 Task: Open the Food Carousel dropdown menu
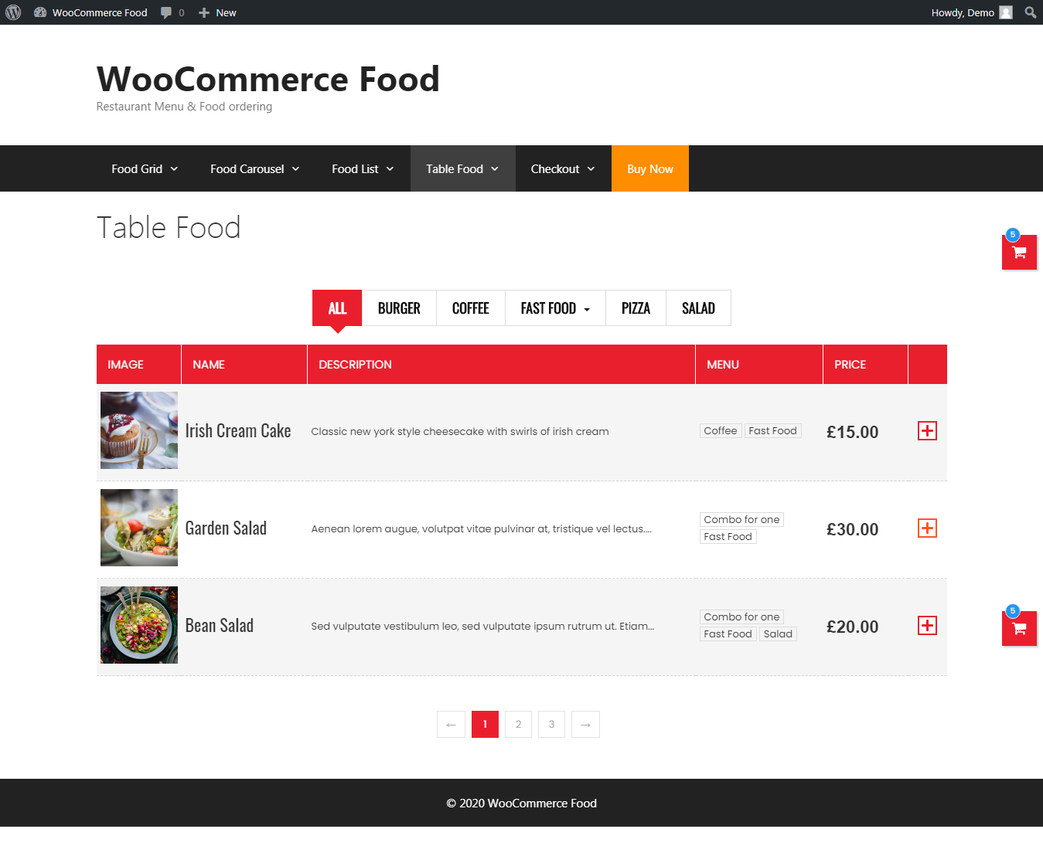pyautogui.click(x=254, y=168)
